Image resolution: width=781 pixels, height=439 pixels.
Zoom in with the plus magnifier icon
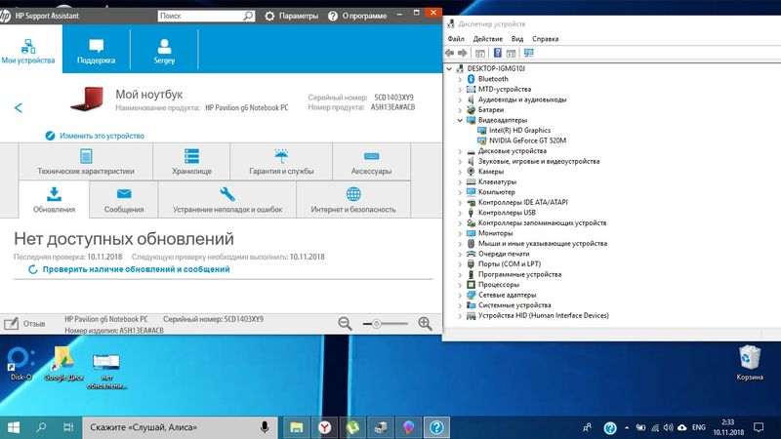tap(425, 324)
